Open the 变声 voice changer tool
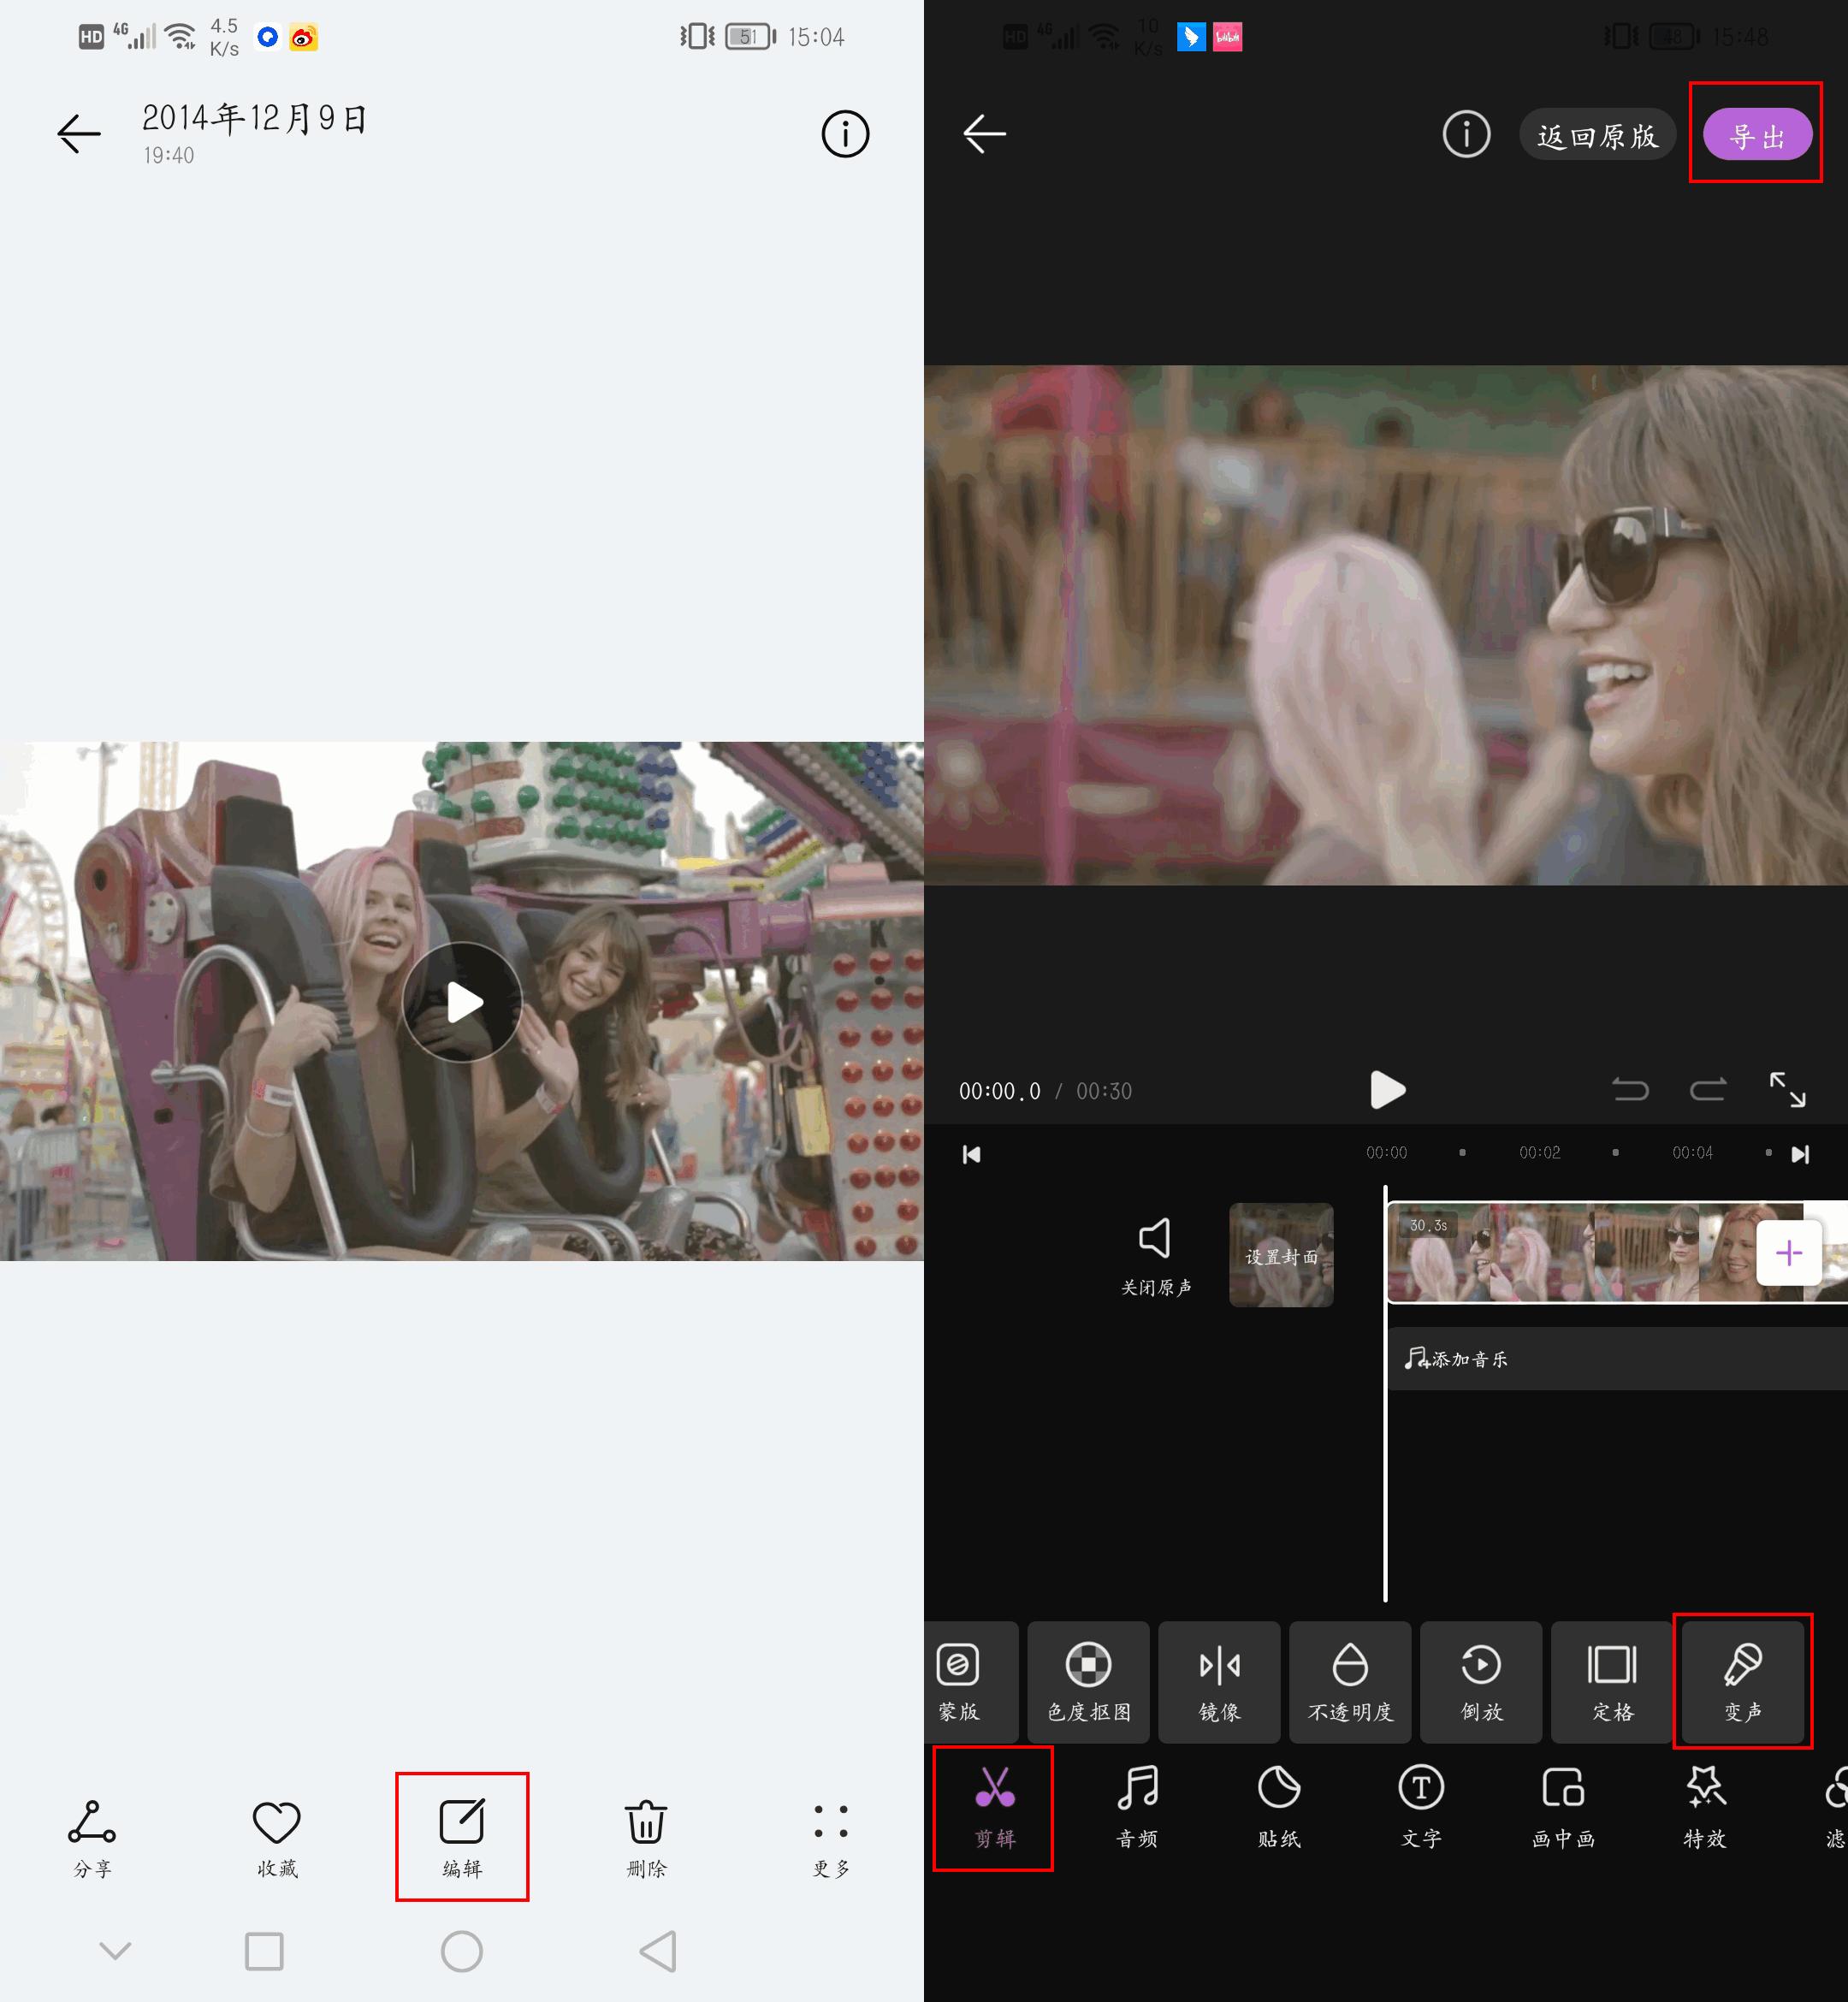This screenshot has width=1848, height=2002. click(x=1742, y=1681)
